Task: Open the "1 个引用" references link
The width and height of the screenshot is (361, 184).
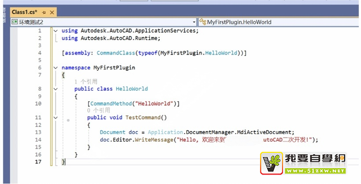Action: pyautogui.click(x=86, y=82)
